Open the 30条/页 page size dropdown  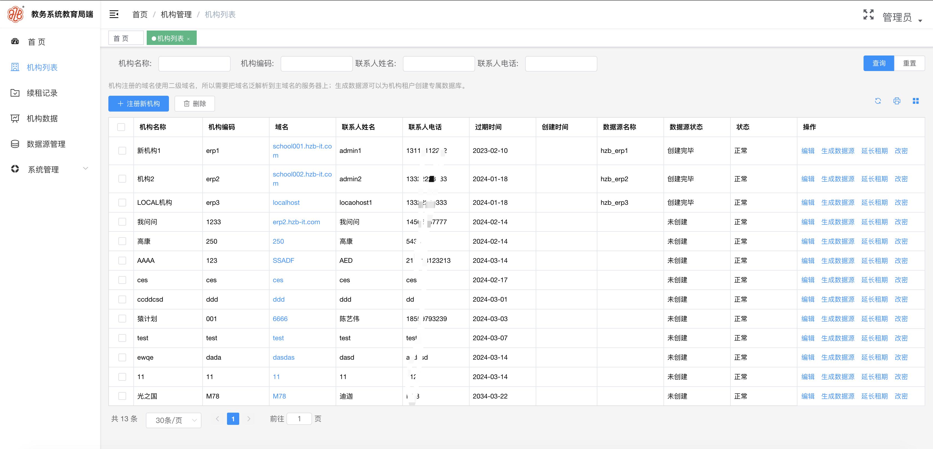tap(173, 420)
